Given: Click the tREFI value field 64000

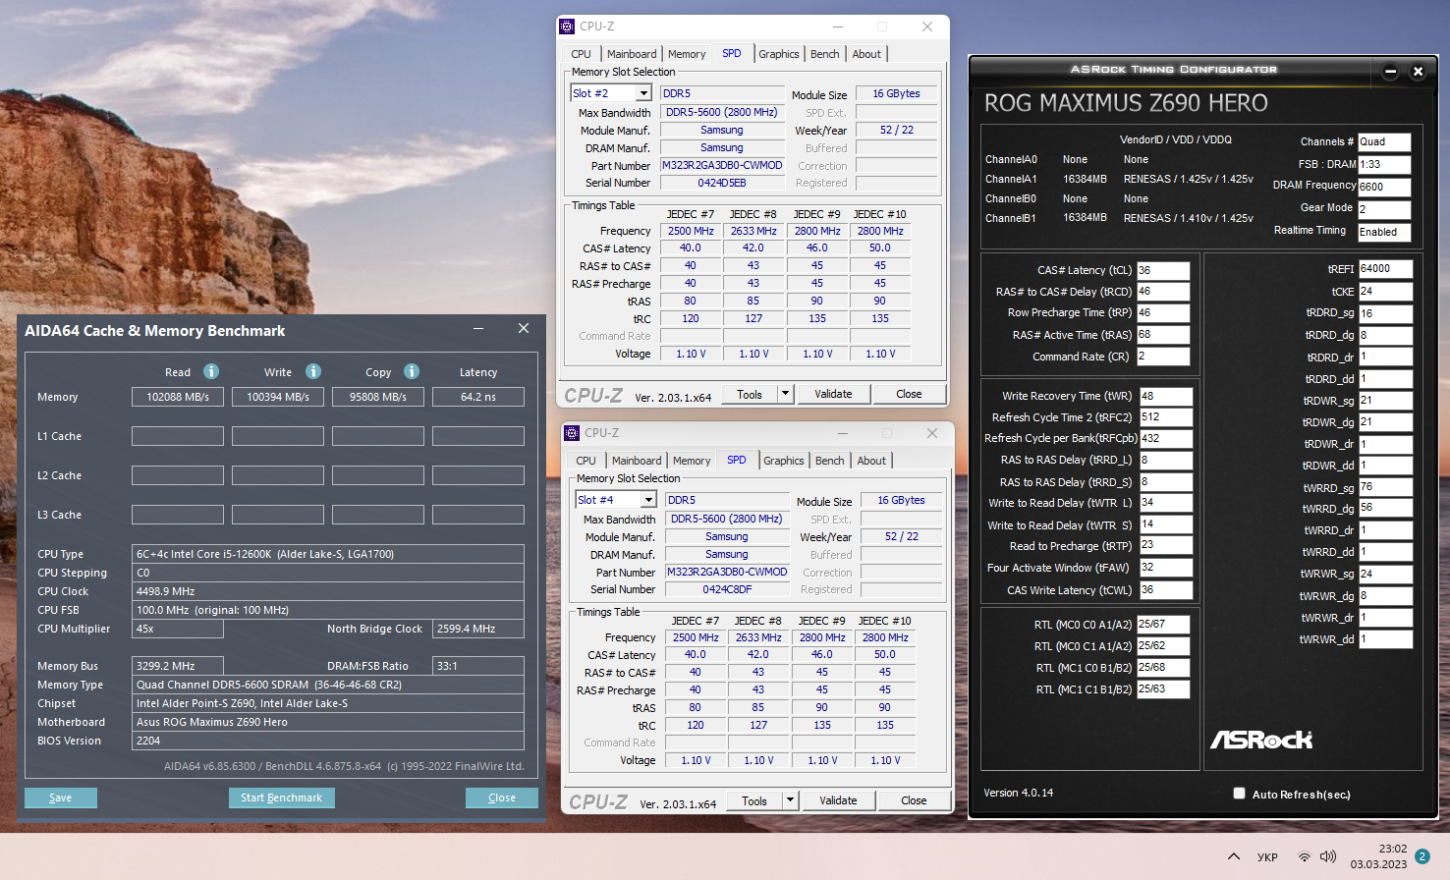Looking at the screenshot, I should pos(1385,268).
